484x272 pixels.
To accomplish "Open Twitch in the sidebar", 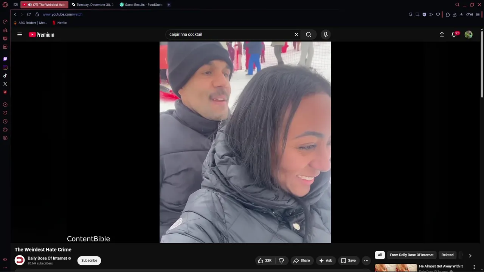I will coord(5,59).
